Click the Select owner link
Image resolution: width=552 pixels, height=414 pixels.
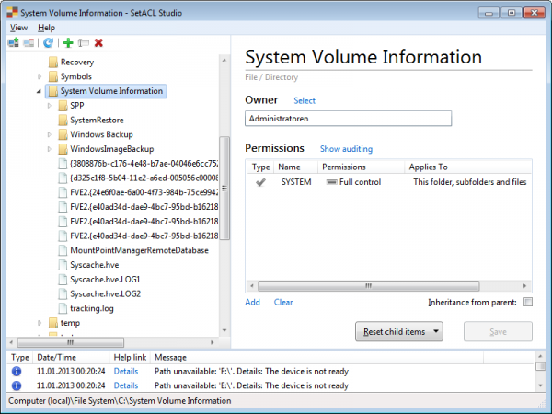(x=305, y=100)
